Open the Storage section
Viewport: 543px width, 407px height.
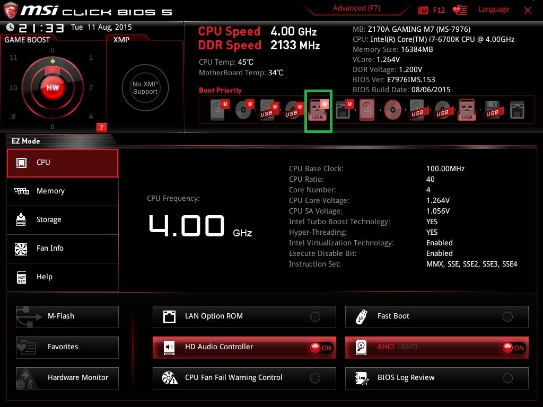pos(63,220)
